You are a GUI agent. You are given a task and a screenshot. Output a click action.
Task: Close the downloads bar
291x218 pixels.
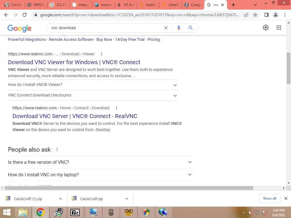point(286,198)
